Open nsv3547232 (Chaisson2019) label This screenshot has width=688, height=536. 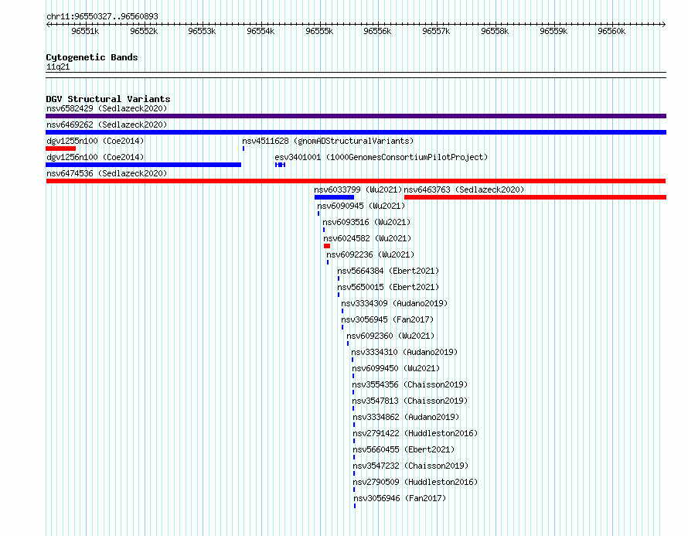click(410, 466)
